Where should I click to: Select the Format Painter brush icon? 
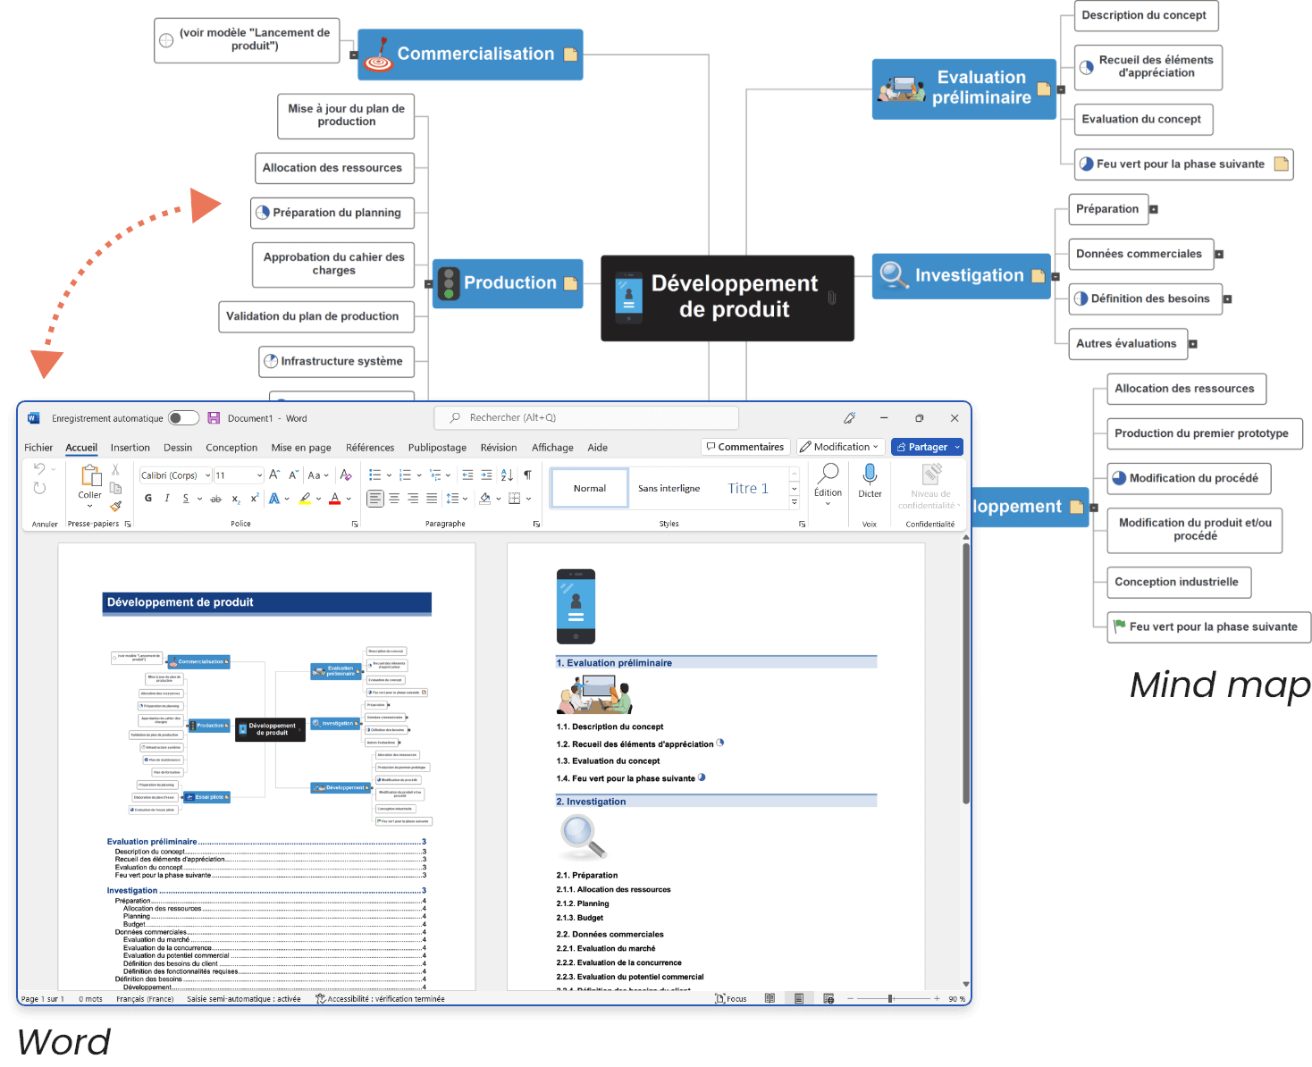115,506
